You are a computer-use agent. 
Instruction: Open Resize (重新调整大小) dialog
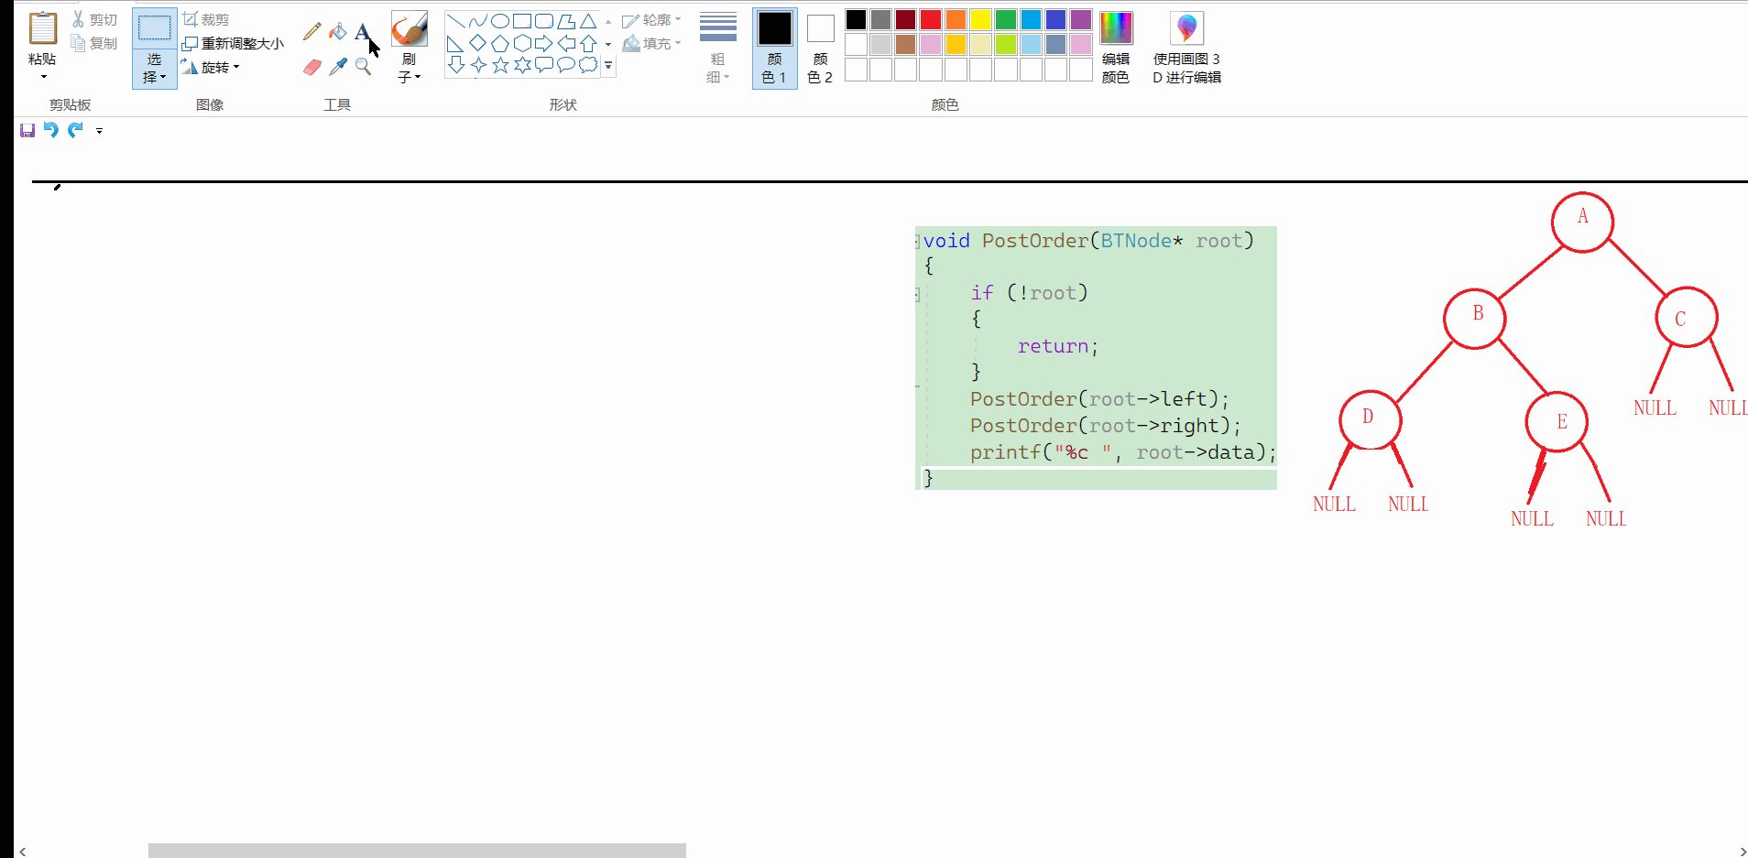click(233, 43)
